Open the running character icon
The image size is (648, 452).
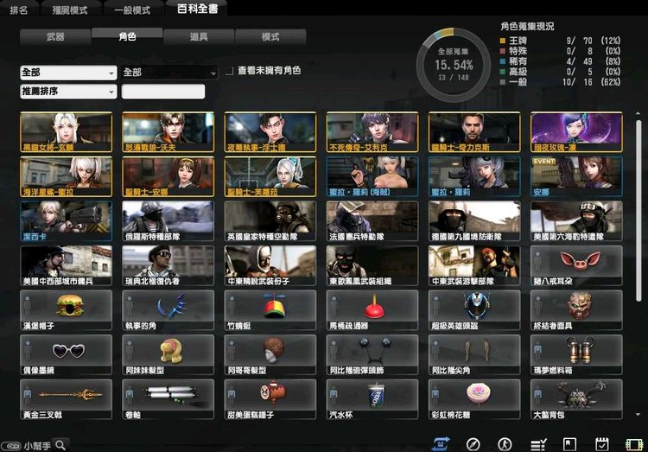[505, 444]
